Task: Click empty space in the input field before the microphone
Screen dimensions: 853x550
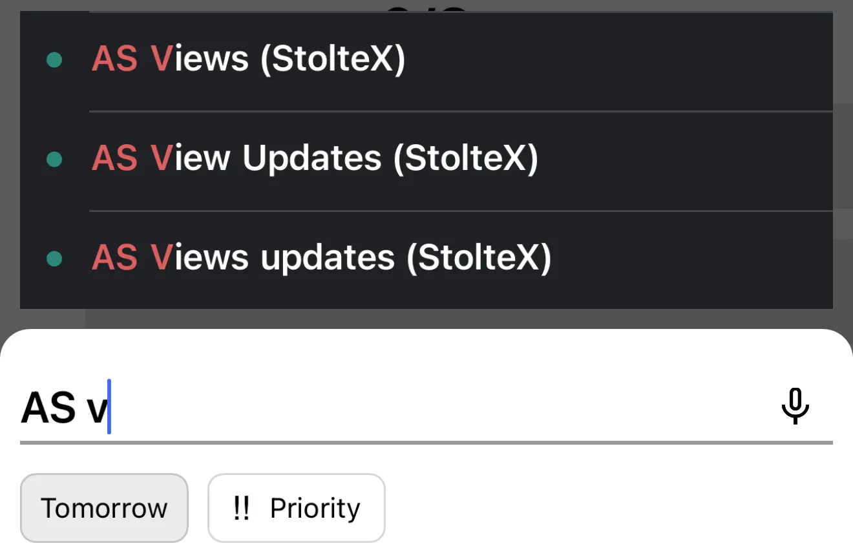Action: 439,408
